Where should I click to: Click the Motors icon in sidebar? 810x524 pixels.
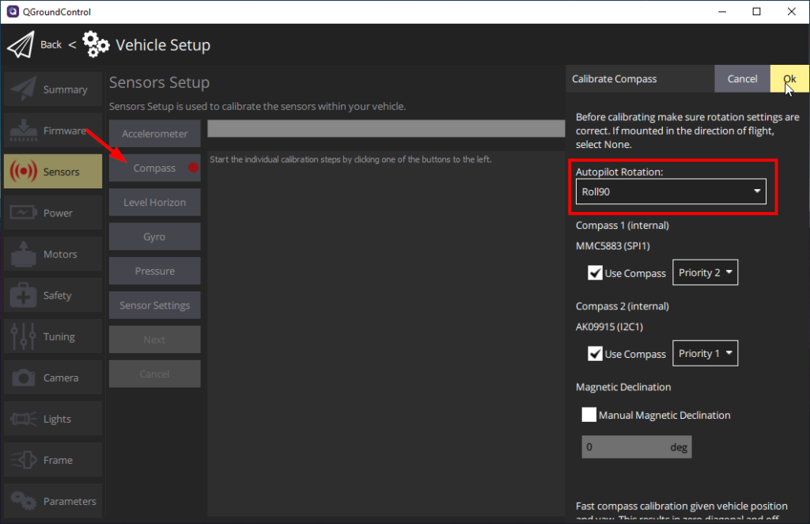23,254
